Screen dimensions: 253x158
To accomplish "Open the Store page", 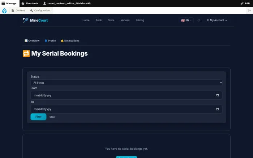I will [111, 20].
